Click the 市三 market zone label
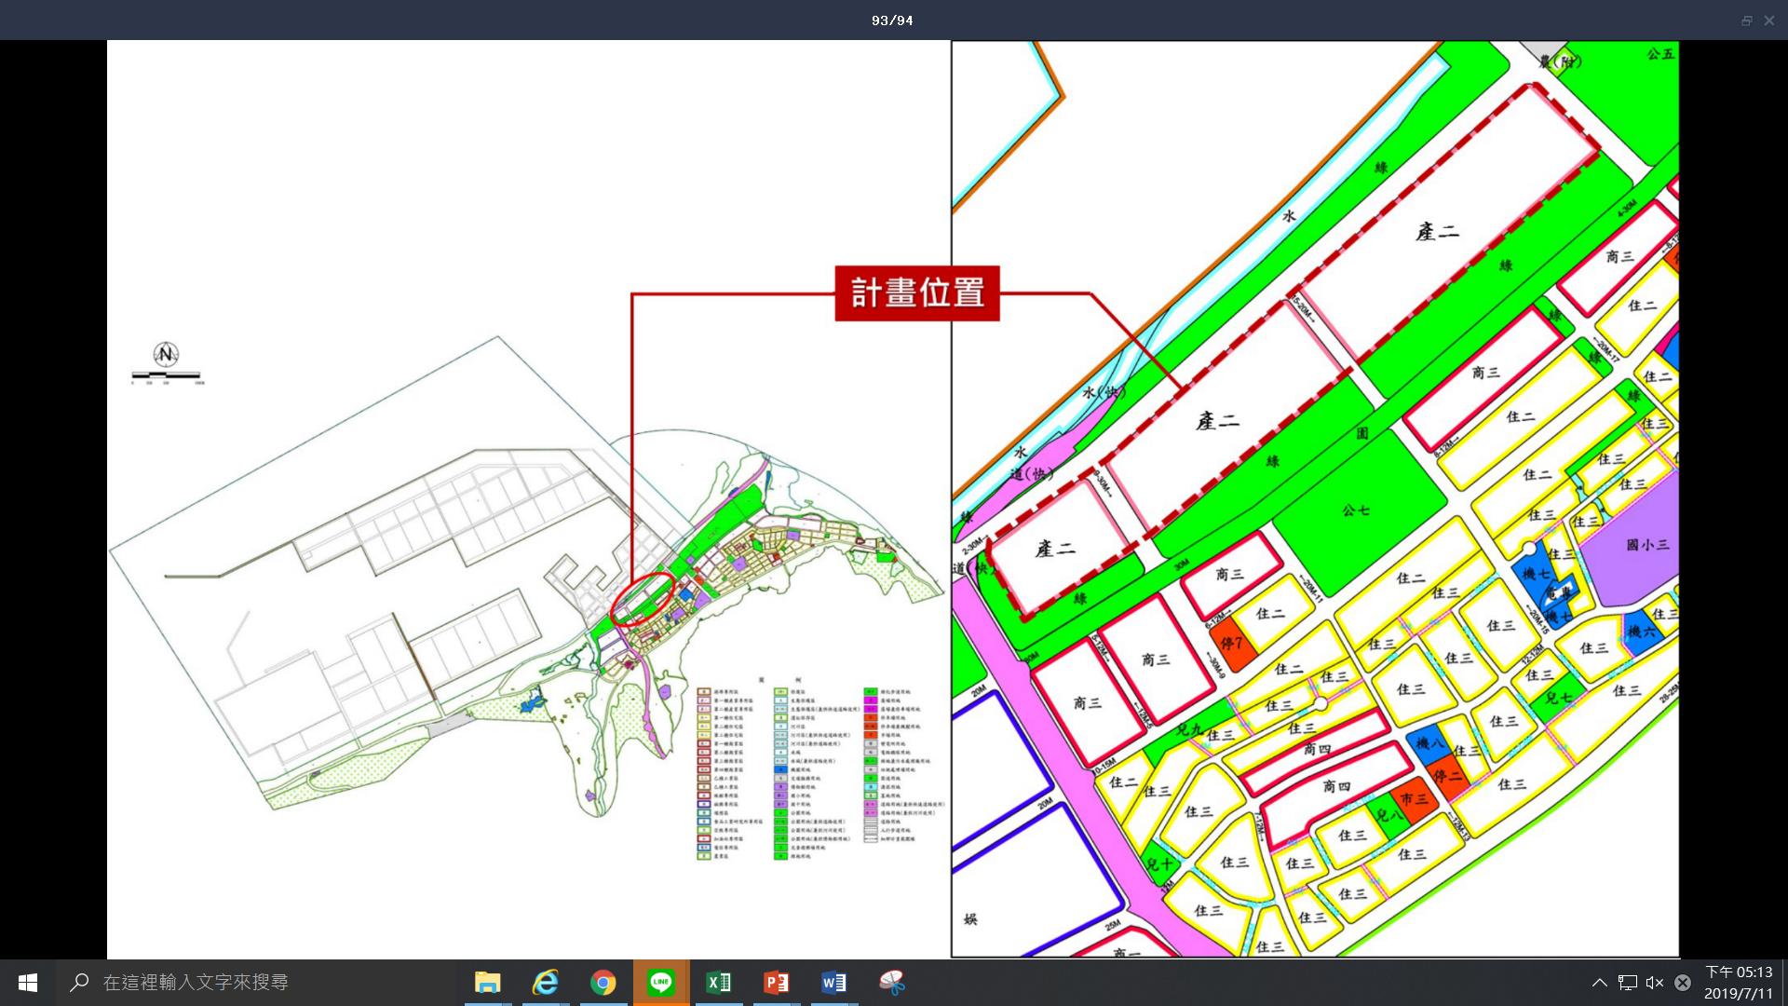Screen dimensions: 1788x1006 pyautogui.click(x=1413, y=799)
